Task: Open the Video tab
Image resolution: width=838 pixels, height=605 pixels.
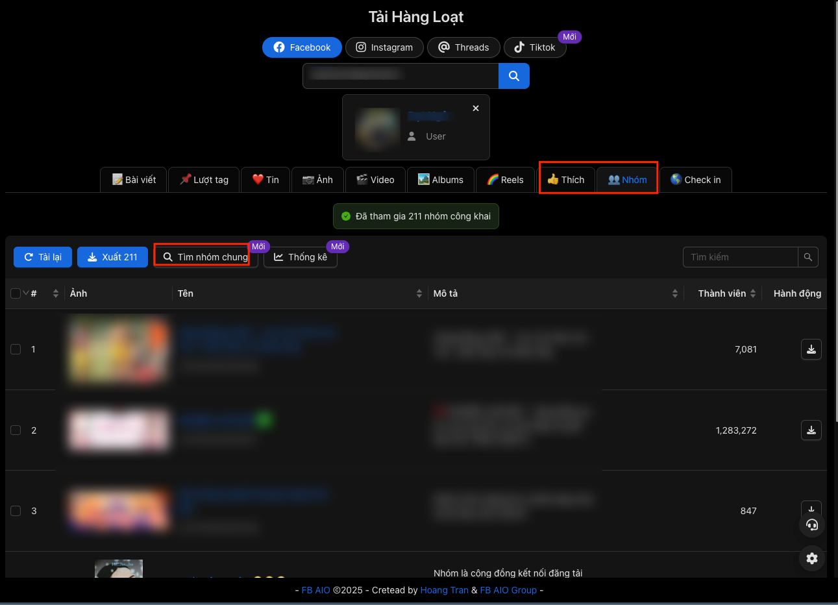Action: point(375,180)
